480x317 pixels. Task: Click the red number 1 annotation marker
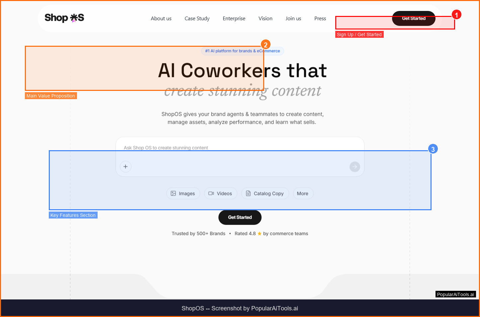(x=456, y=15)
